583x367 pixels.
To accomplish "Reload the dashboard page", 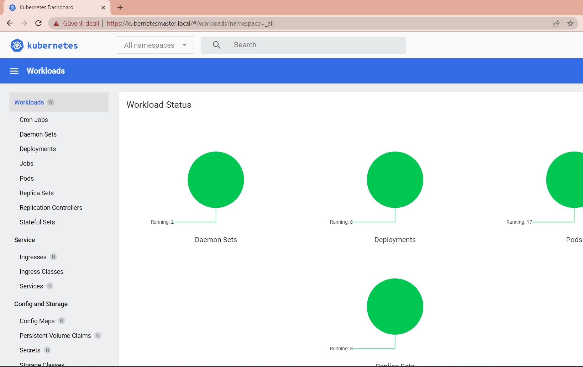I will click(38, 23).
